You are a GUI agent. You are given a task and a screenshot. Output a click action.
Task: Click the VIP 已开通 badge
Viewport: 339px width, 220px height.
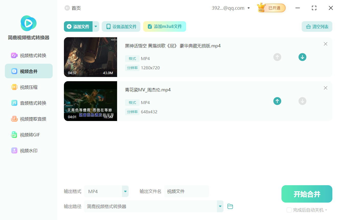click(271, 8)
